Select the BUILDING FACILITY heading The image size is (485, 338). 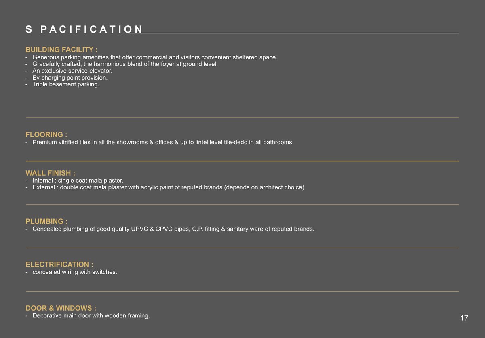pos(61,50)
